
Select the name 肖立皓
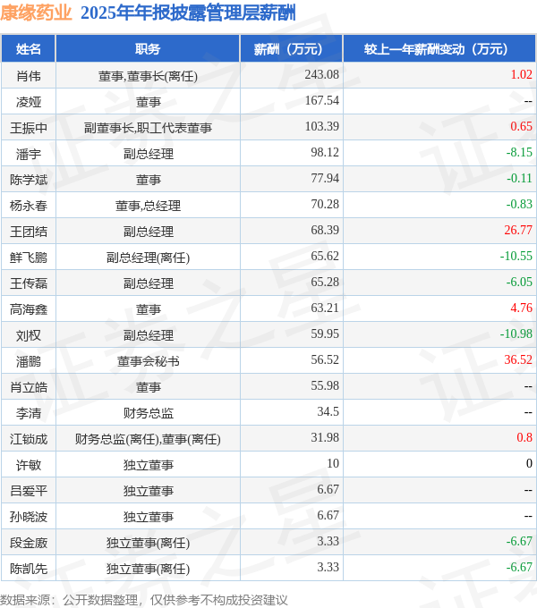tap(29, 387)
